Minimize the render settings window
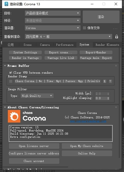 tap(92, 4)
